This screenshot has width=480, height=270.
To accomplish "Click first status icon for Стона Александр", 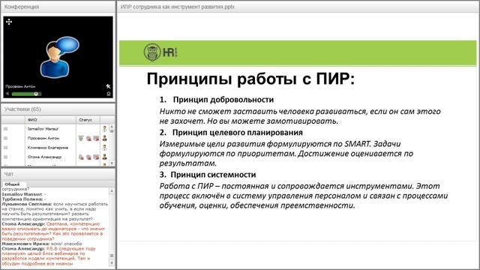I will [x=81, y=157].
